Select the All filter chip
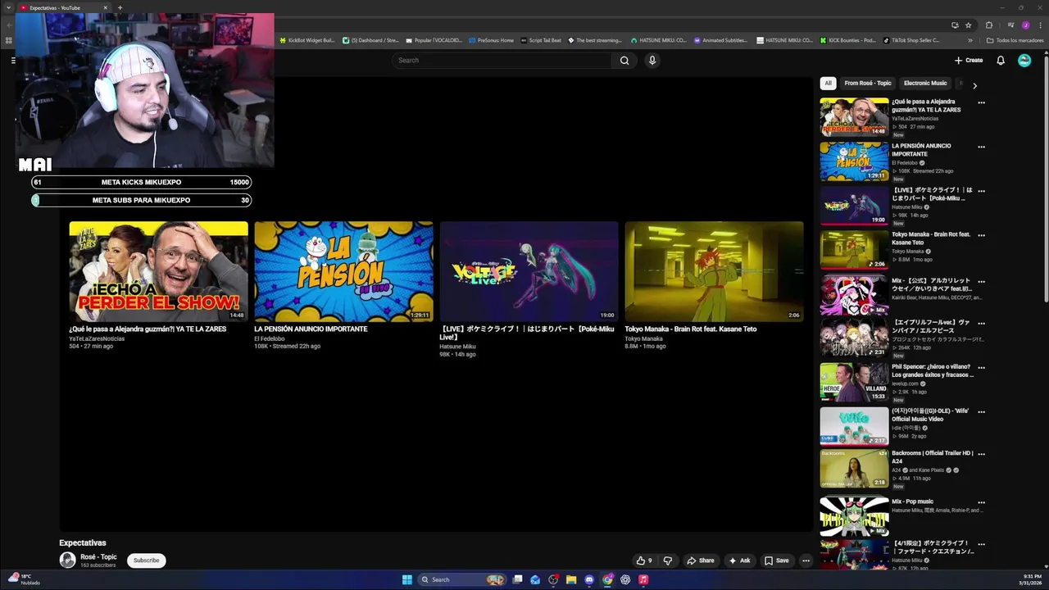Image resolution: width=1049 pixels, height=590 pixels. 828,83
